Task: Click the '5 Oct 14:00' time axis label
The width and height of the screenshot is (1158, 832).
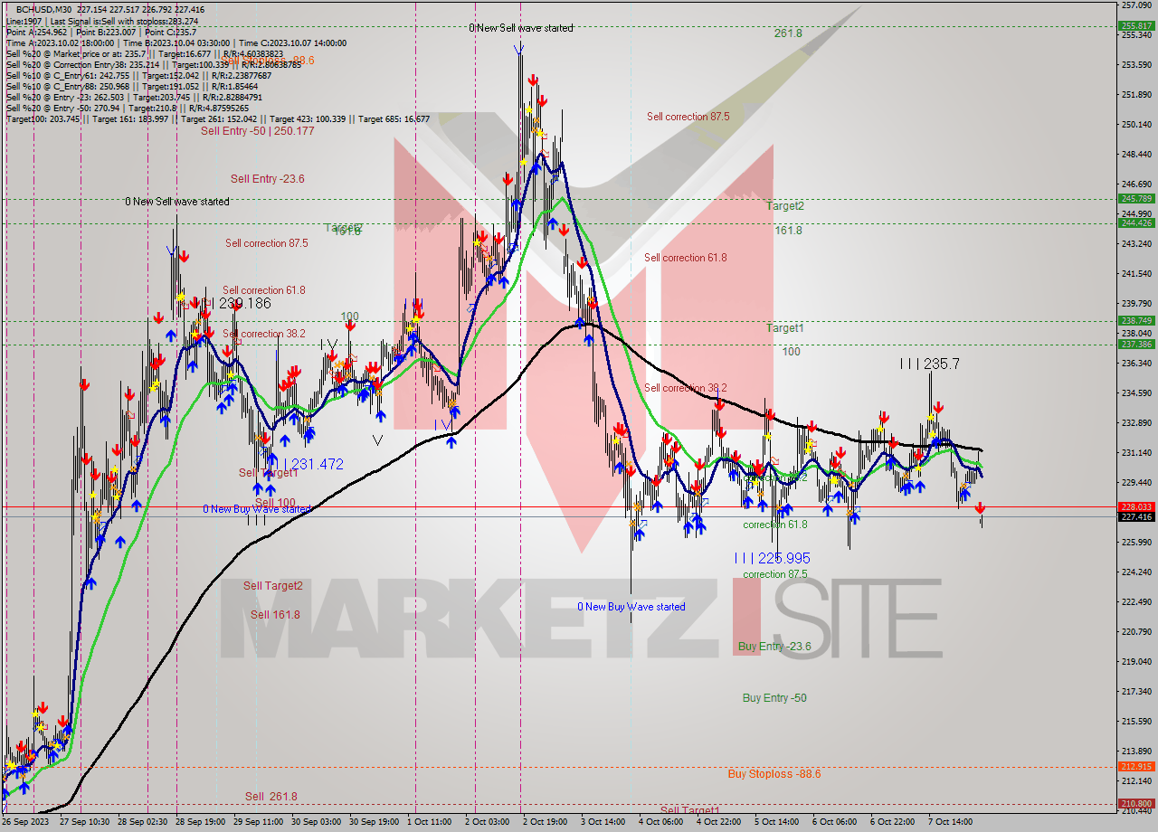Action: pyautogui.click(x=777, y=822)
